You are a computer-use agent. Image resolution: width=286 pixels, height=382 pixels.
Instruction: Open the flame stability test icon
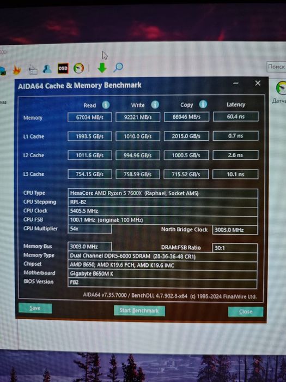[17, 70]
